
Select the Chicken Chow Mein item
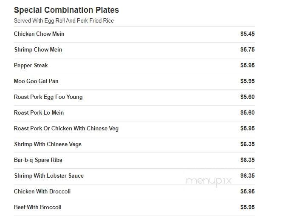(x=39, y=34)
